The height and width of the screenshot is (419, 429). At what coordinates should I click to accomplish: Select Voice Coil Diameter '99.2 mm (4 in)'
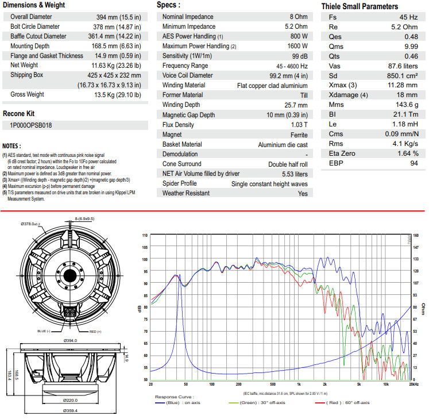288,76
